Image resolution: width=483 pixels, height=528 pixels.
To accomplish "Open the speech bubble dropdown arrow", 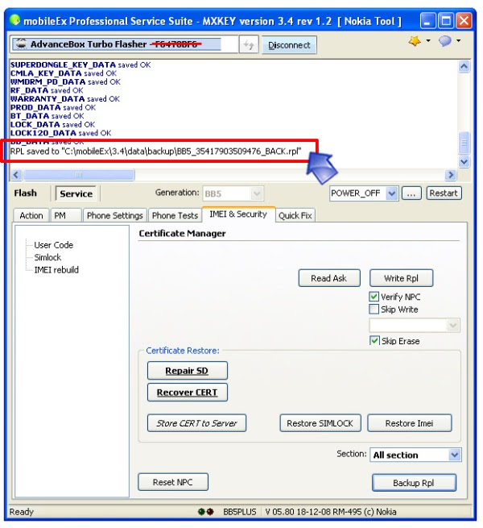I will tap(458, 41).
